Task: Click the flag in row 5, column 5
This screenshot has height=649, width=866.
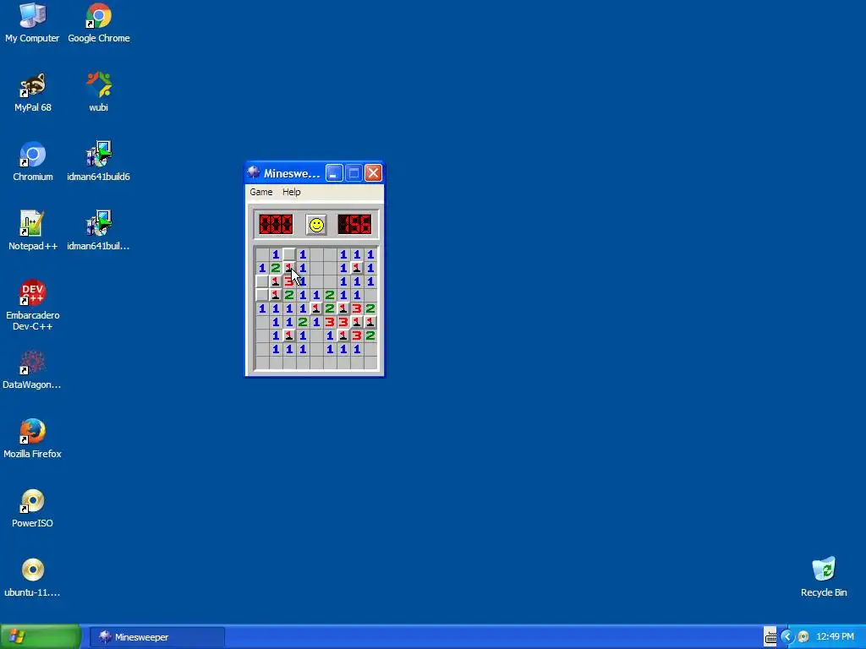Action: [316, 308]
